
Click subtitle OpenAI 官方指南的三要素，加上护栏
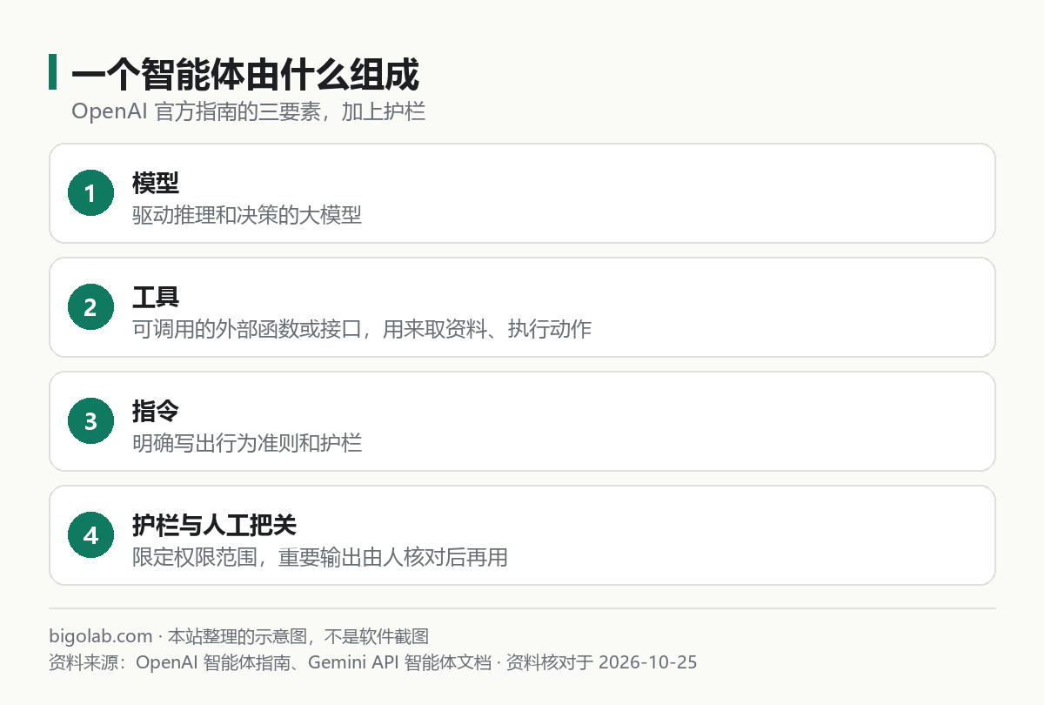[x=249, y=112]
